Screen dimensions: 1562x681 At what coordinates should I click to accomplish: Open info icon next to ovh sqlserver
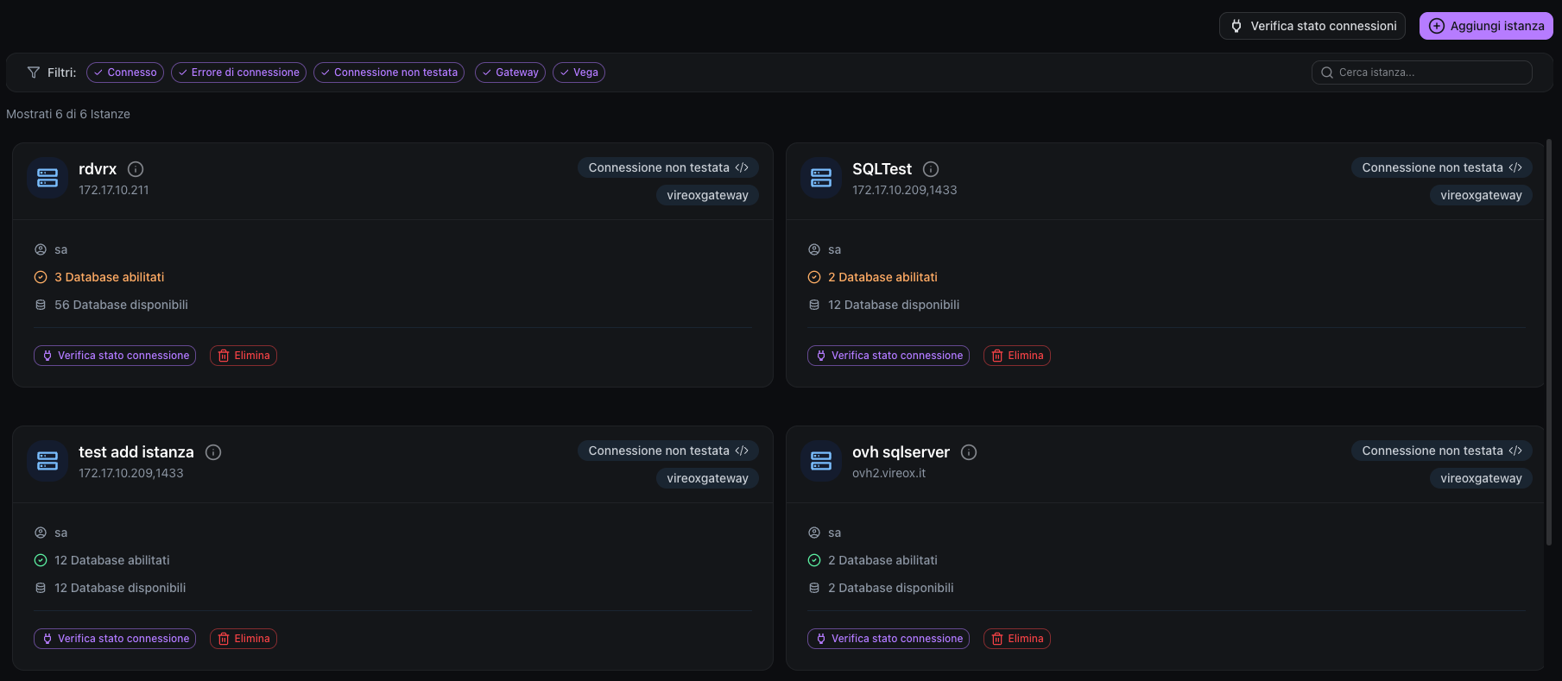969,452
